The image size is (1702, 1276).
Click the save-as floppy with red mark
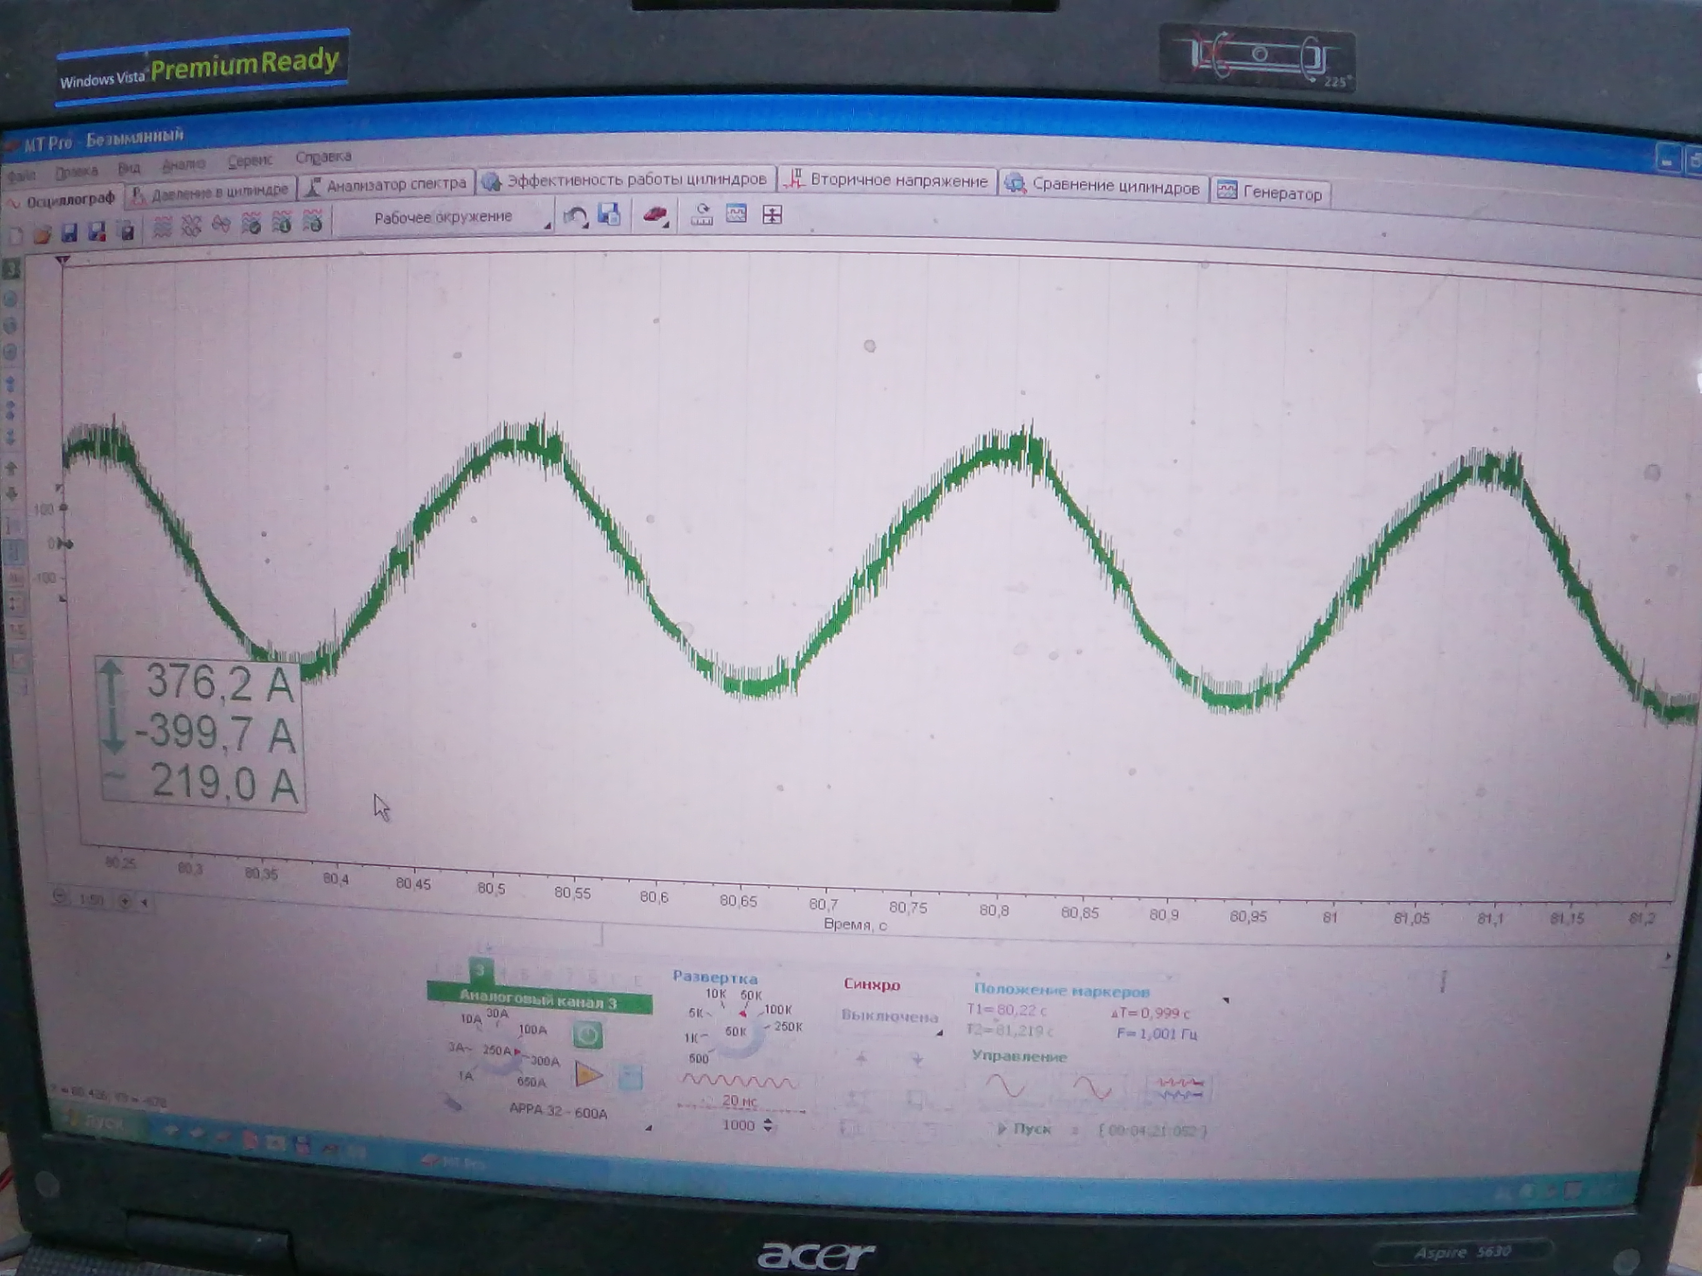[x=97, y=231]
